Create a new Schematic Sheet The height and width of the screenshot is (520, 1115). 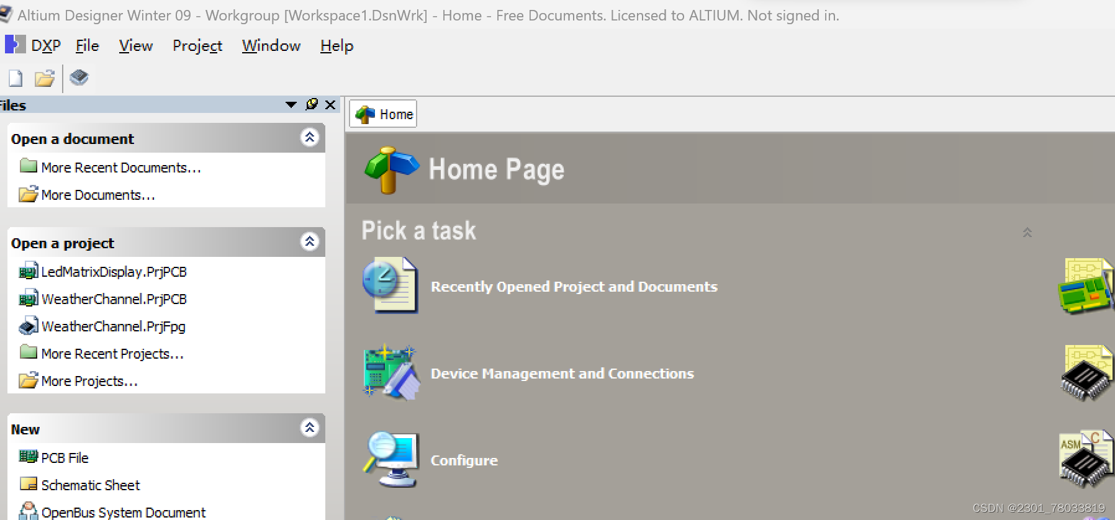click(x=91, y=485)
